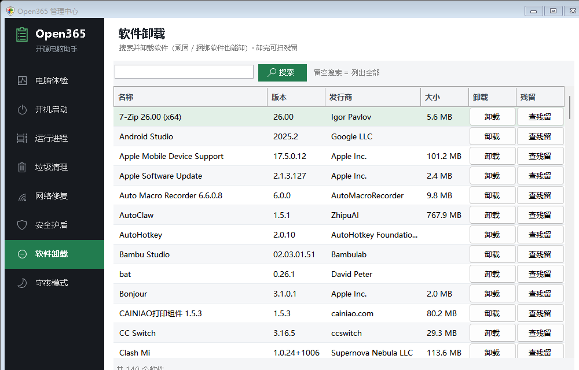Click 卸载 for Bonjour
Image resolution: width=579 pixels, height=370 pixels.
pyautogui.click(x=492, y=294)
